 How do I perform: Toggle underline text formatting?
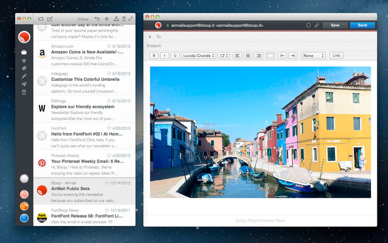[175, 56]
